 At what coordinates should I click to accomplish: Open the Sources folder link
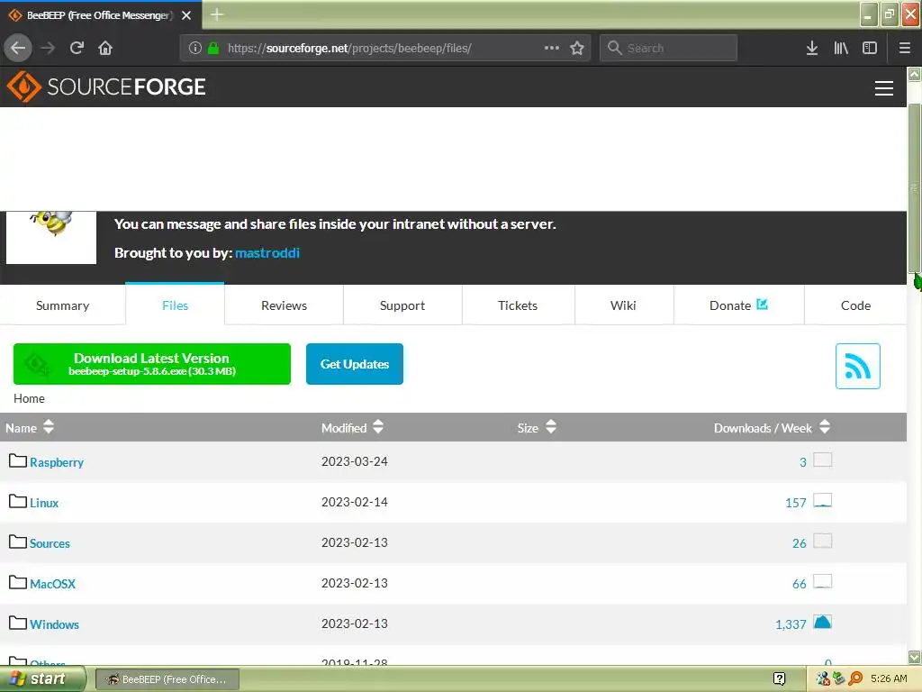click(50, 543)
